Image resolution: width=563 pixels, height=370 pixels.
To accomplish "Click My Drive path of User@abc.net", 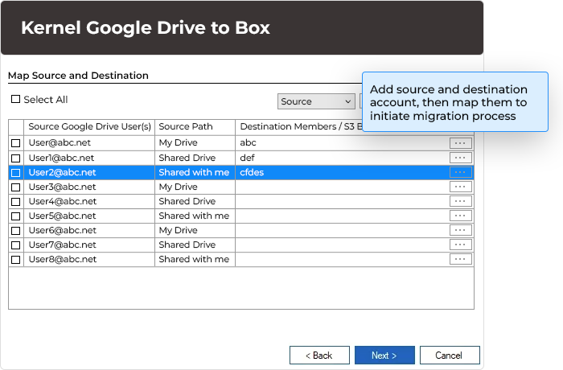I will pyautogui.click(x=178, y=143).
